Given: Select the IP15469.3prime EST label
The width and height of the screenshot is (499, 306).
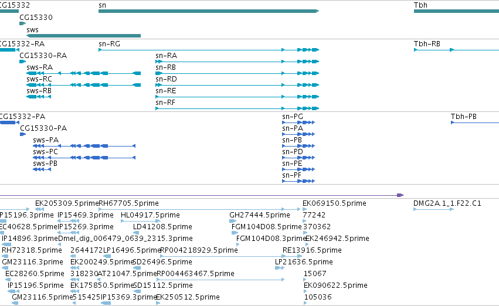Looking at the screenshot, I should (x=86, y=215).
